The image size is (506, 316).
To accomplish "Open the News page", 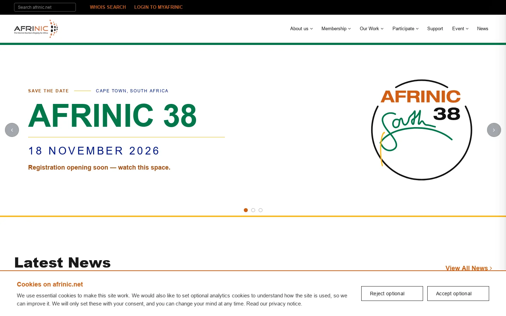I will click(482, 29).
